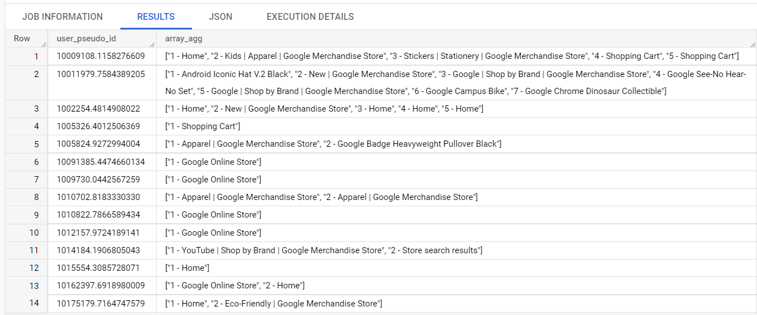Select user ID 1015554.3085728071
This screenshot has width=757, height=315.
pos(98,268)
